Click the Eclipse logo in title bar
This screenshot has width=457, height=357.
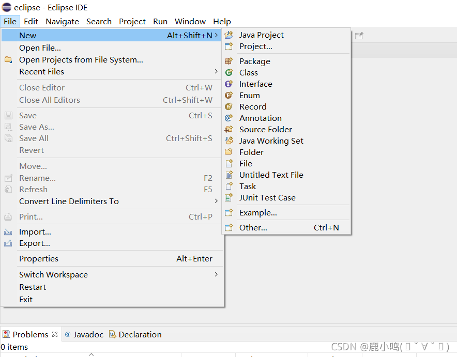[6, 7]
